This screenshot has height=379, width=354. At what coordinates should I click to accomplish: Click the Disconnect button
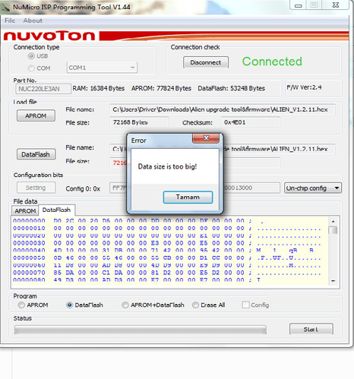coord(206,62)
